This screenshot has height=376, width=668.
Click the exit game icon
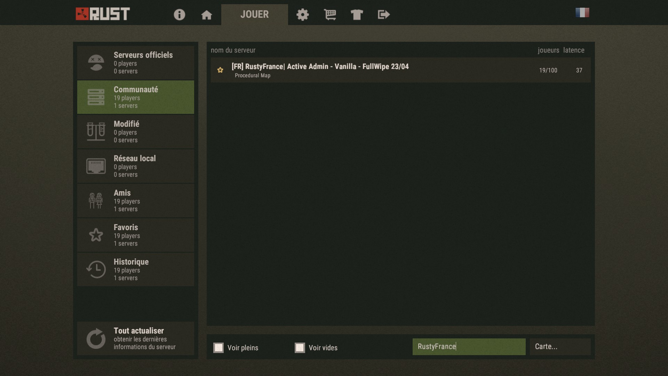click(384, 15)
